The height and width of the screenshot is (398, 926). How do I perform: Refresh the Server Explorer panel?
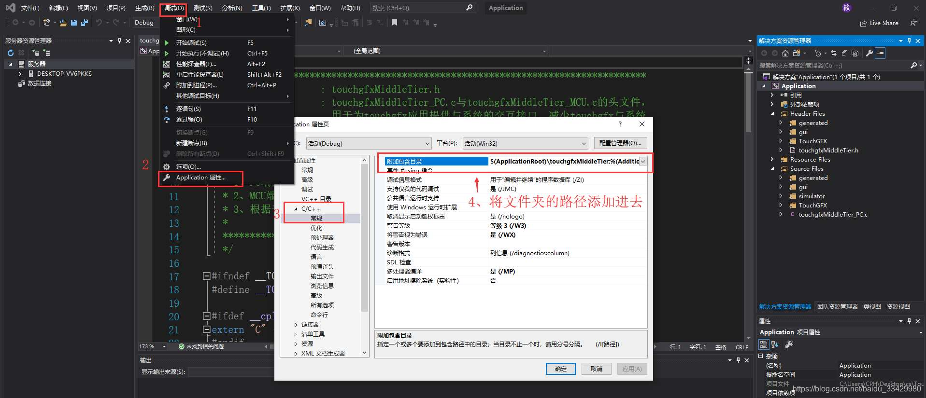[x=11, y=53]
